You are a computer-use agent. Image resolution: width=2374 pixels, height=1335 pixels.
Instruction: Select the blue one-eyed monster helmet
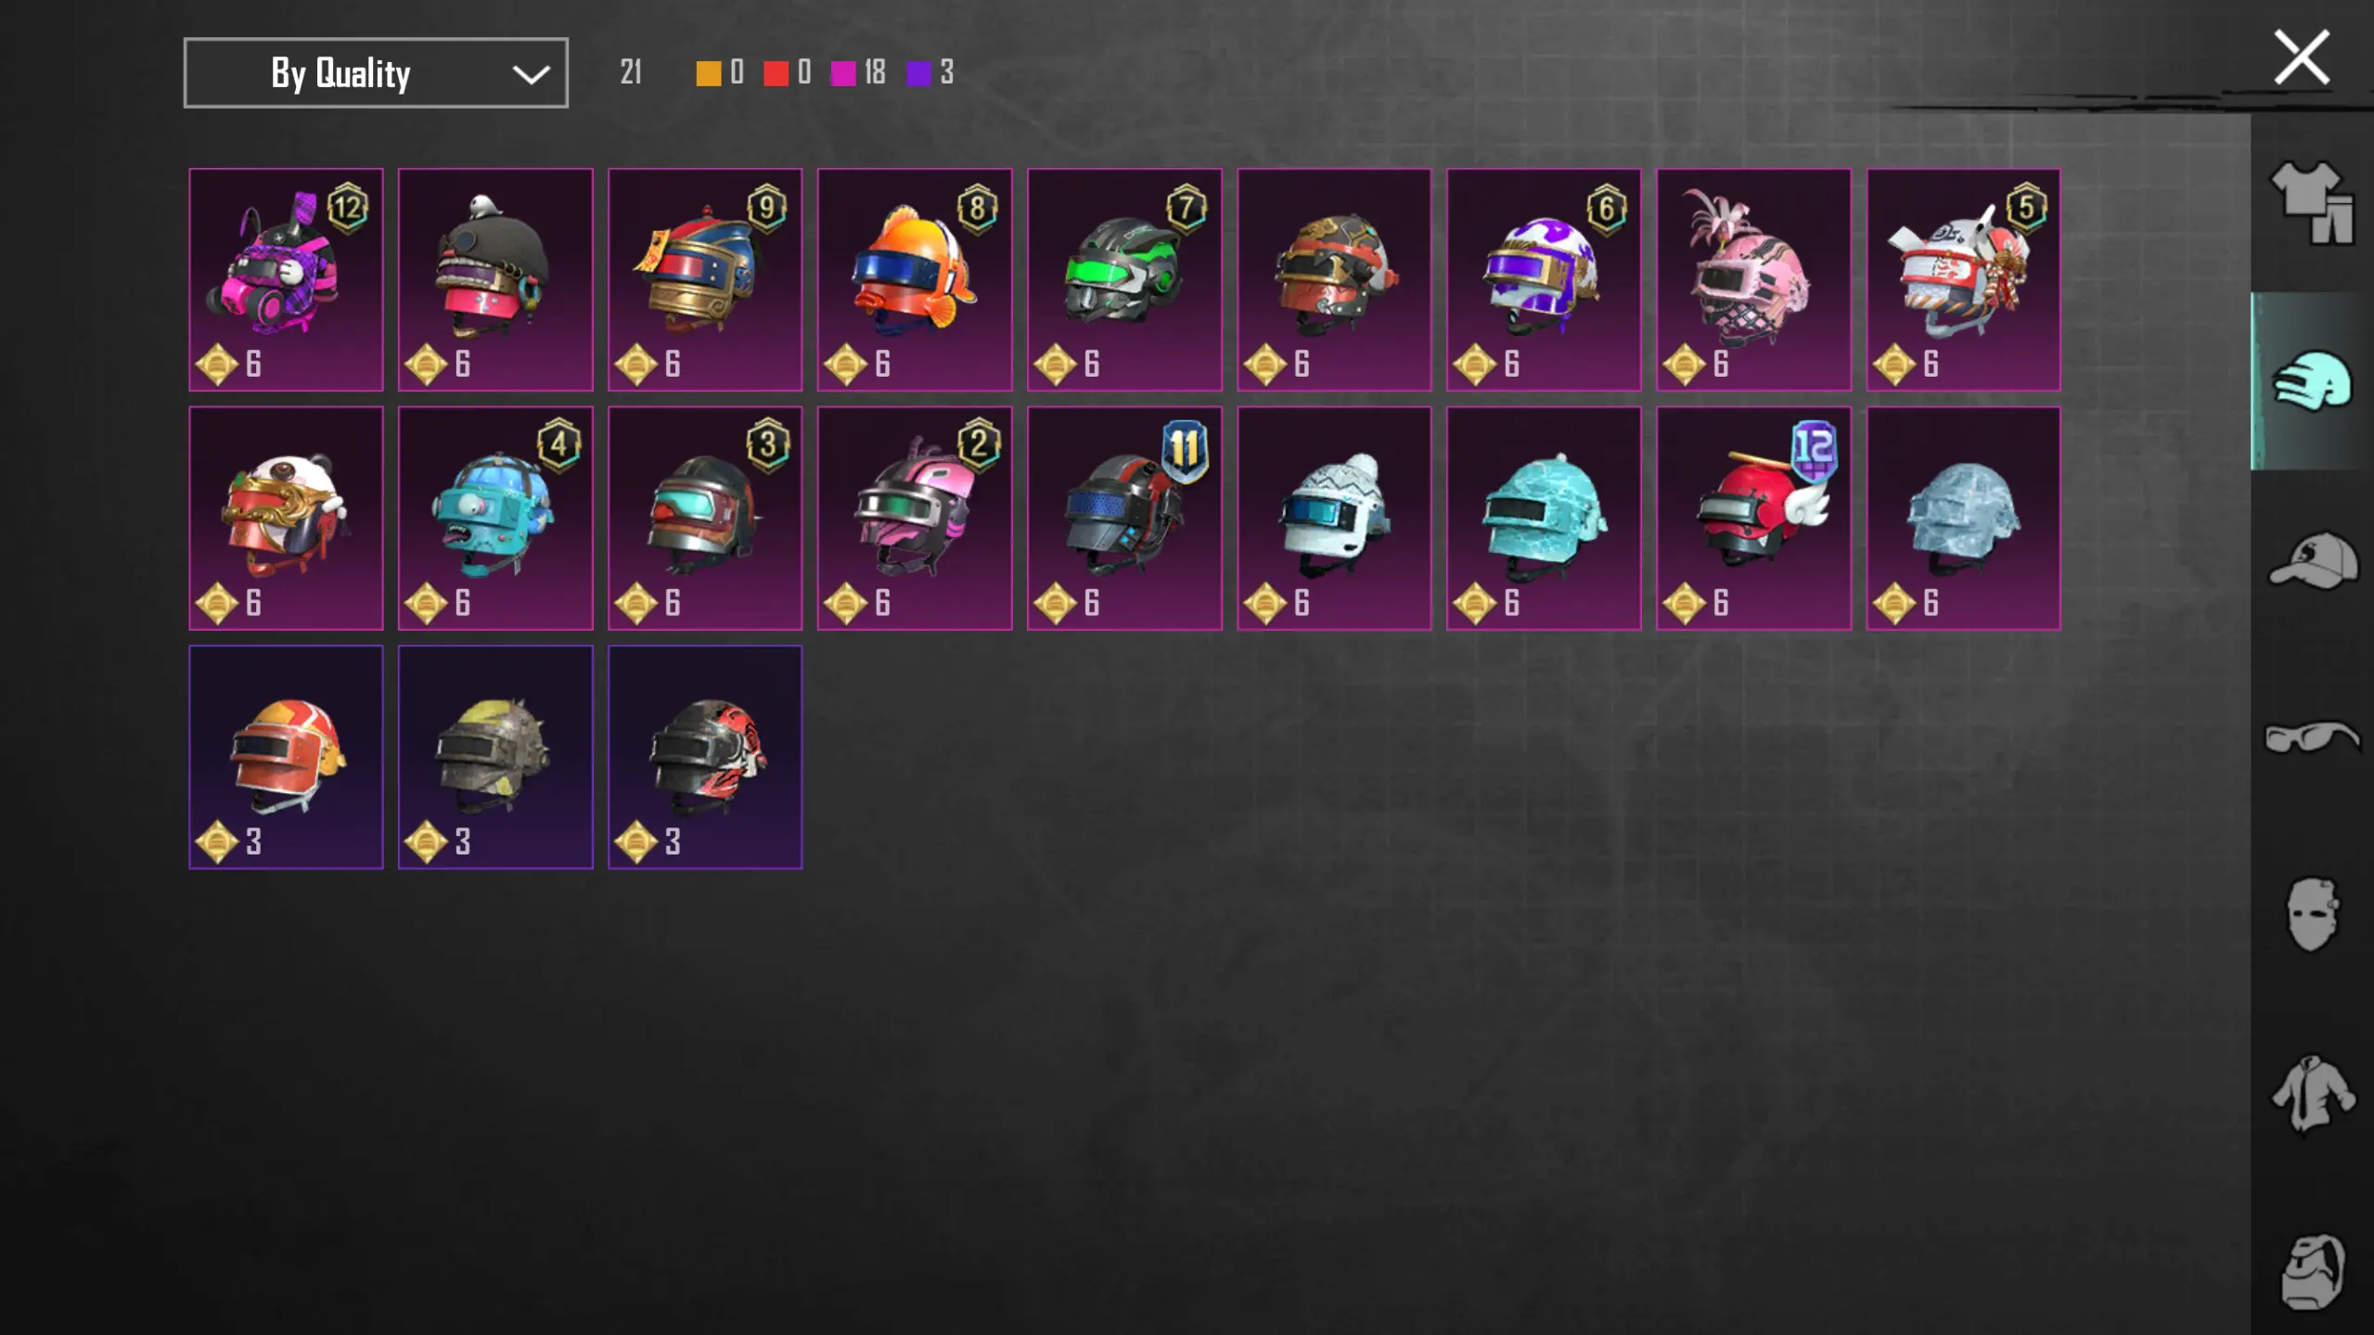pos(495,518)
